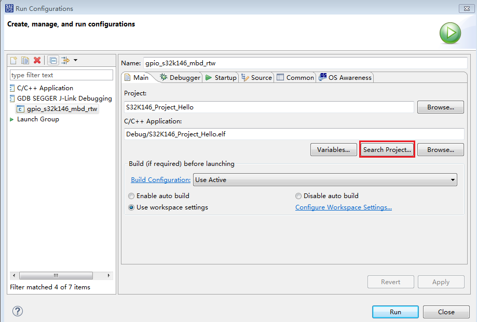477x322 pixels.
Task: Create a new launch configuration
Action: (x=13, y=60)
